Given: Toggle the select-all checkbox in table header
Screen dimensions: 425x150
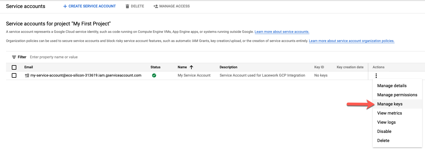Looking at the screenshot, I should coord(14,67).
